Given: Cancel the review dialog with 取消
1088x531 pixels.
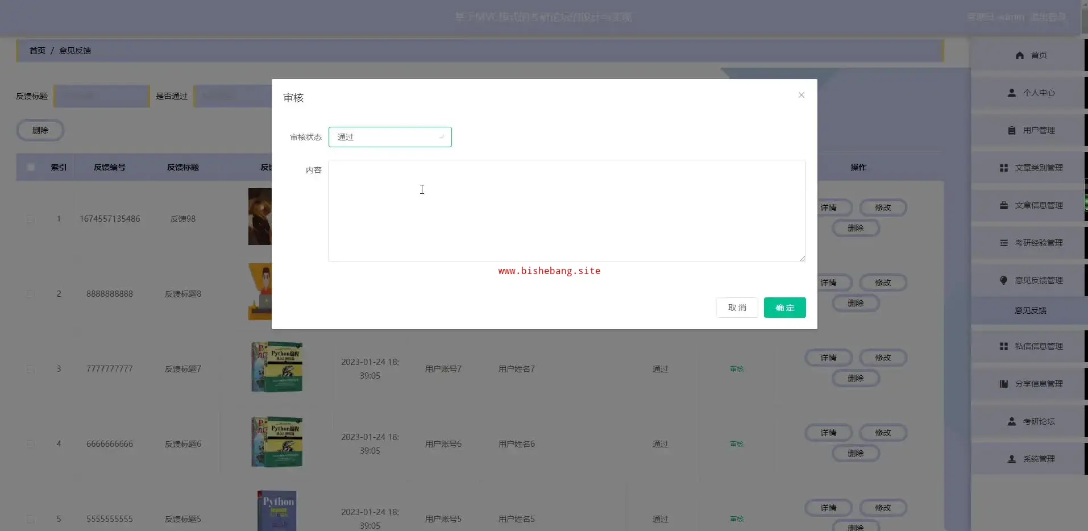Looking at the screenshot, I should pos(737,308).
